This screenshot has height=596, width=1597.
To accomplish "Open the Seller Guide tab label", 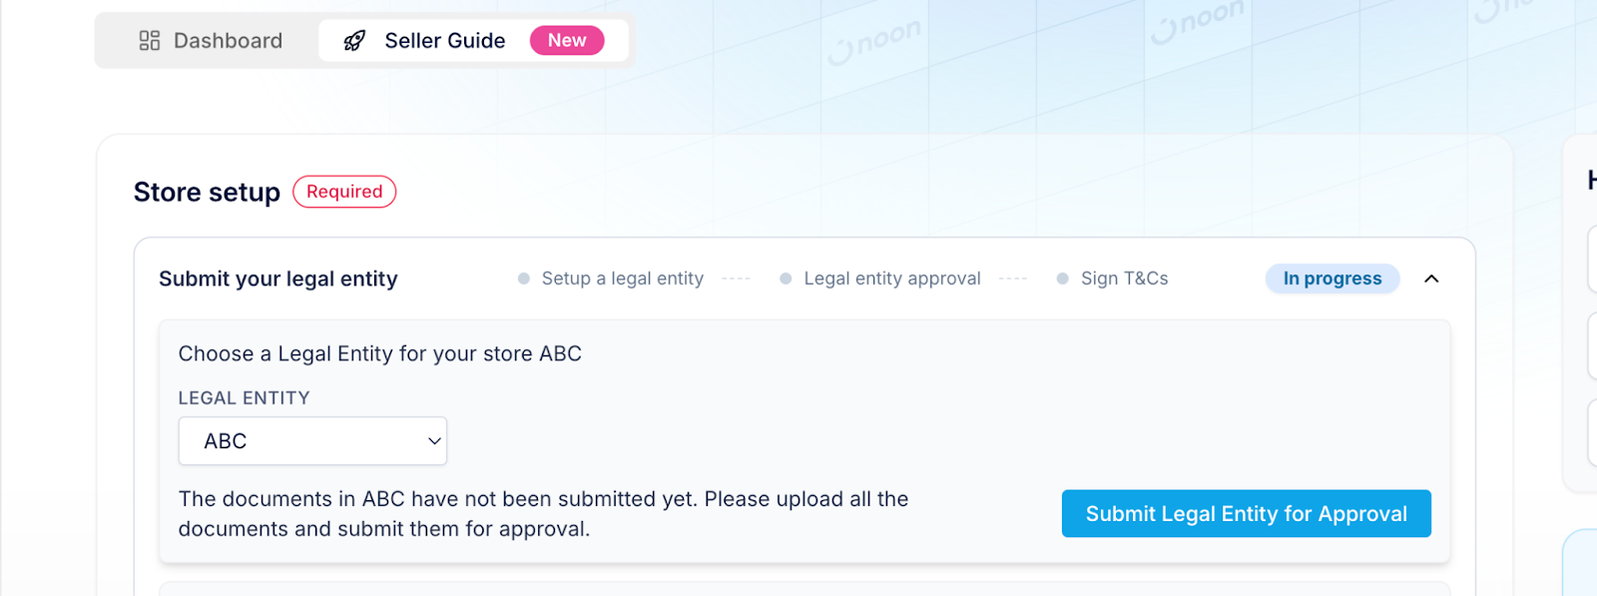I will pos(445,41).
